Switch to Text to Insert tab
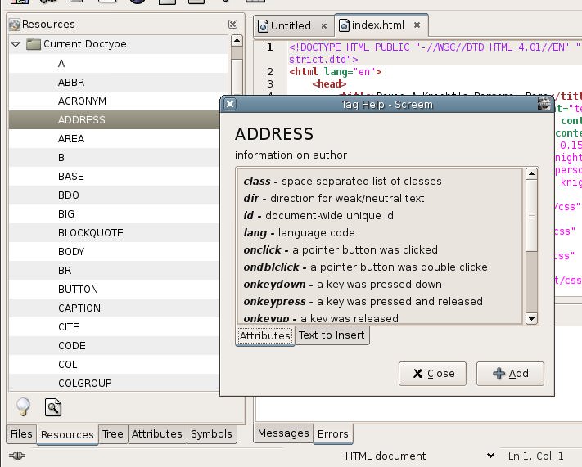This screenshot has height=467, width=582. click(332, 335)
